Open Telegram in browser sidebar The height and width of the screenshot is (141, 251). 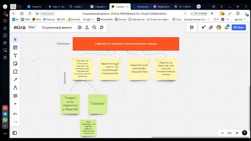(x=5, y=114)
